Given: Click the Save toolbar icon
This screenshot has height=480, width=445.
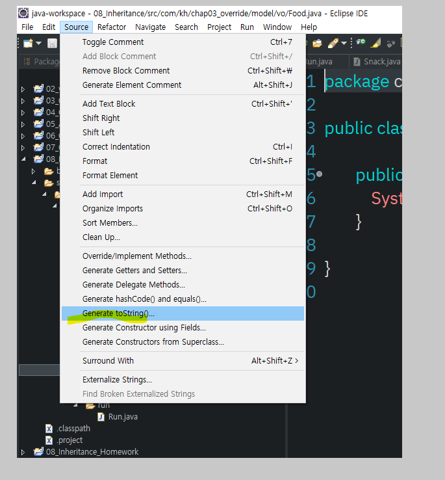Looking at the screenshot, I should [x=53, y=43].
